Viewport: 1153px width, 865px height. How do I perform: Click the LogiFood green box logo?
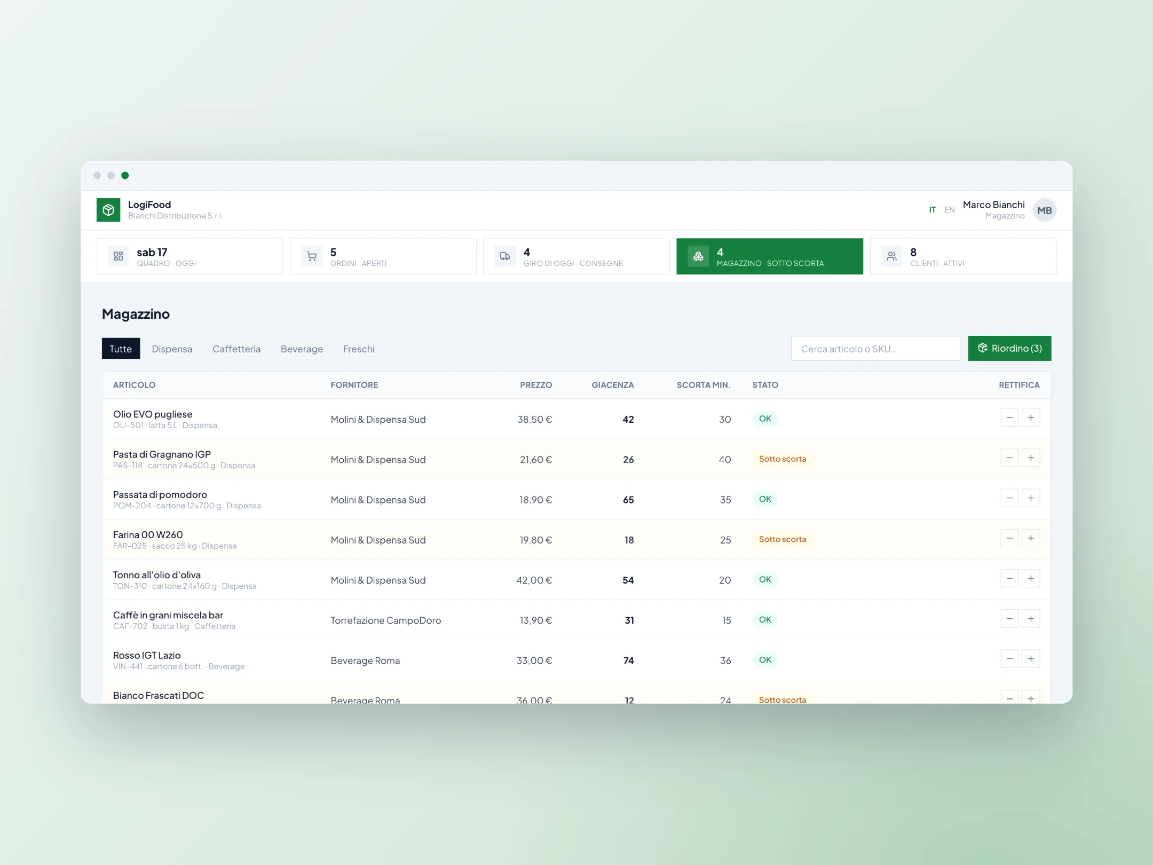(108, 210)
